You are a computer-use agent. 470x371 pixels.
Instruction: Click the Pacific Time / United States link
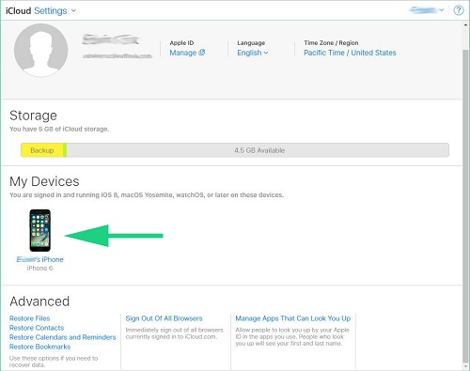350,53
